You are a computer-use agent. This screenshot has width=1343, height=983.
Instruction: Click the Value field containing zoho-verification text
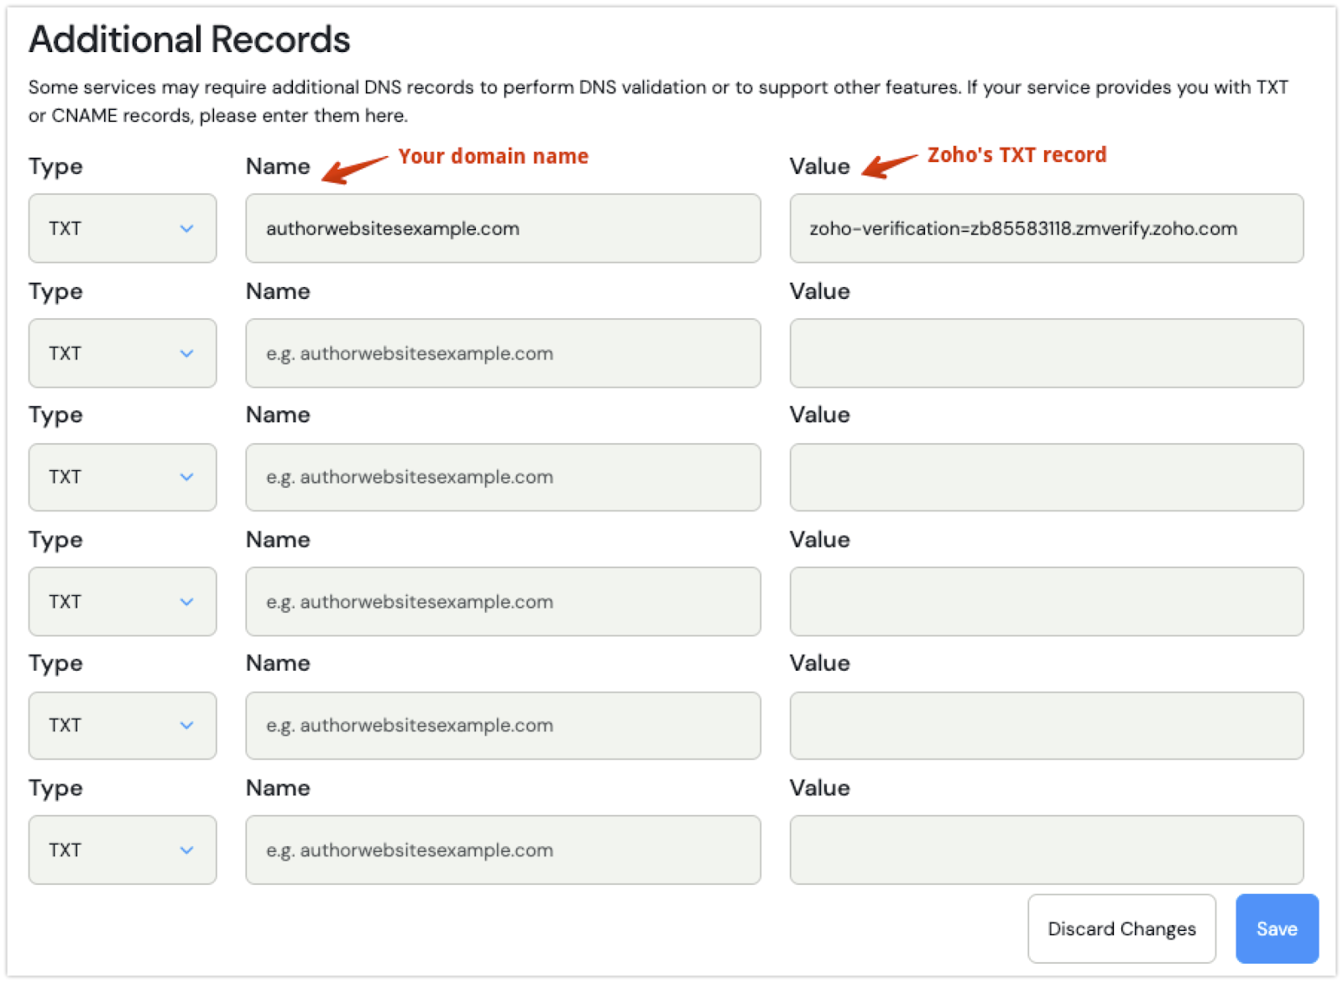point(1047,228)
